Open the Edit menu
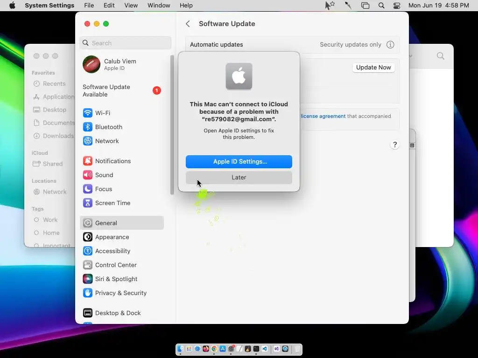Screen dimensions: 478x358 pyautogui.click(x=109, y=6)
